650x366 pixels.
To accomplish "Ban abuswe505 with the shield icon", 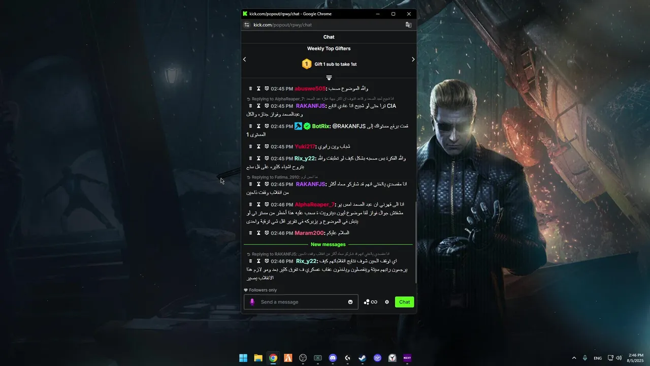I will click(267, 88).
